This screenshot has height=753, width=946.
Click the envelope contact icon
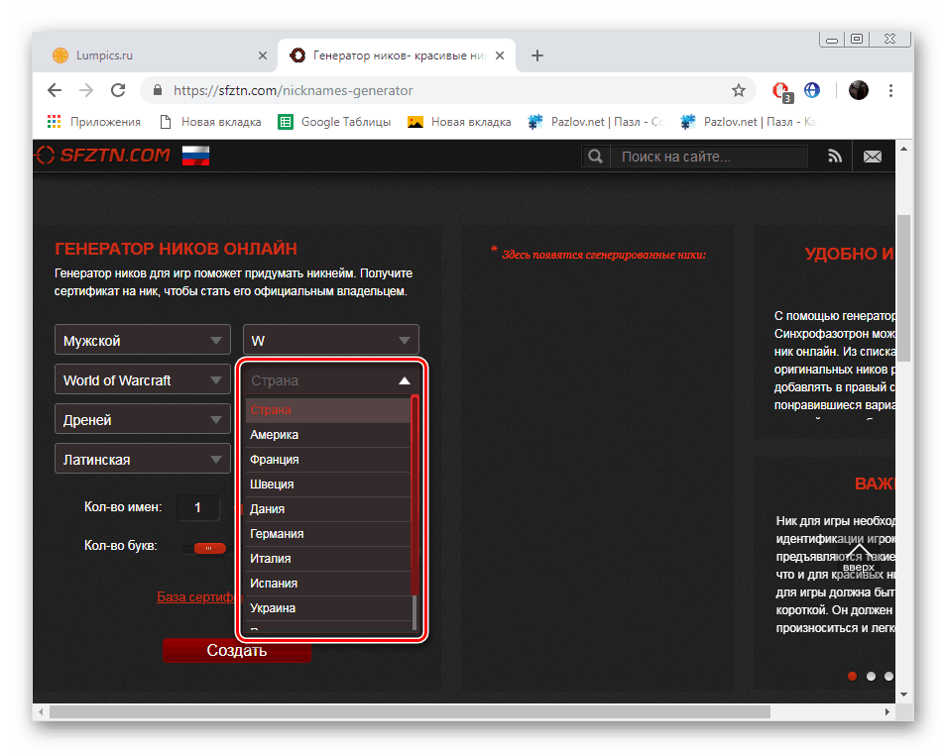(x=873, y=157)
